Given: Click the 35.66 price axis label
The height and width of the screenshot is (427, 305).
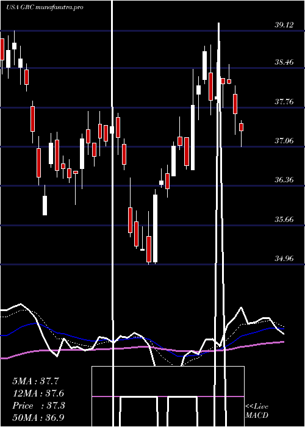Looking at the screenshot, I should [284, 220].
